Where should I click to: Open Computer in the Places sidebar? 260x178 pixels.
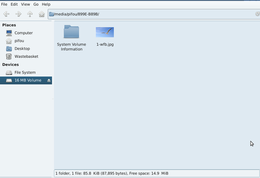pos(23,33)
